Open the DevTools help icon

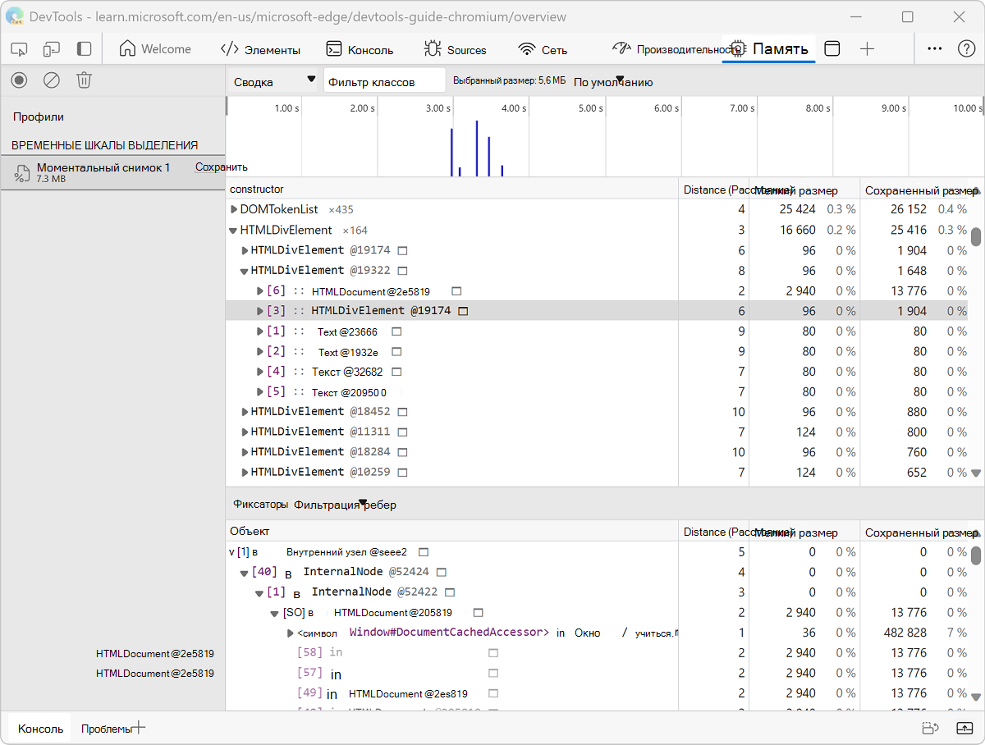coord(966,49)
